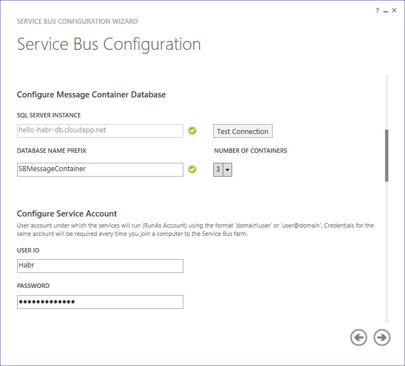This screenshot has width=405, height=366.
Task: Click the next arrow navigation button
Action: (382, 337)
